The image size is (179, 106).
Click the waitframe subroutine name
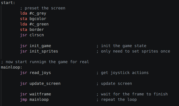click(x=40, y=94)
